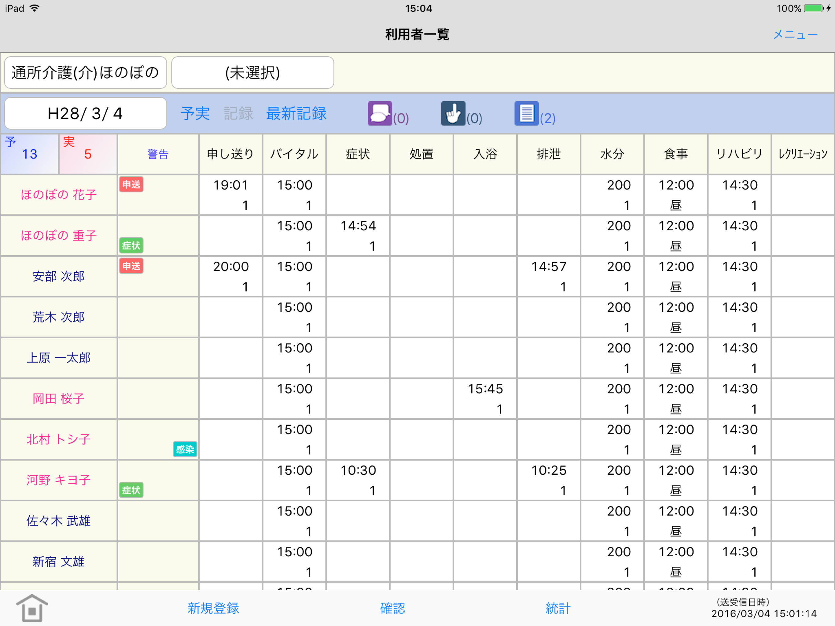Open 14:54 症状 entry for ほのぼの 重子
The width and height of the screenshot is (835, 626).
click(x=358, y=236)
